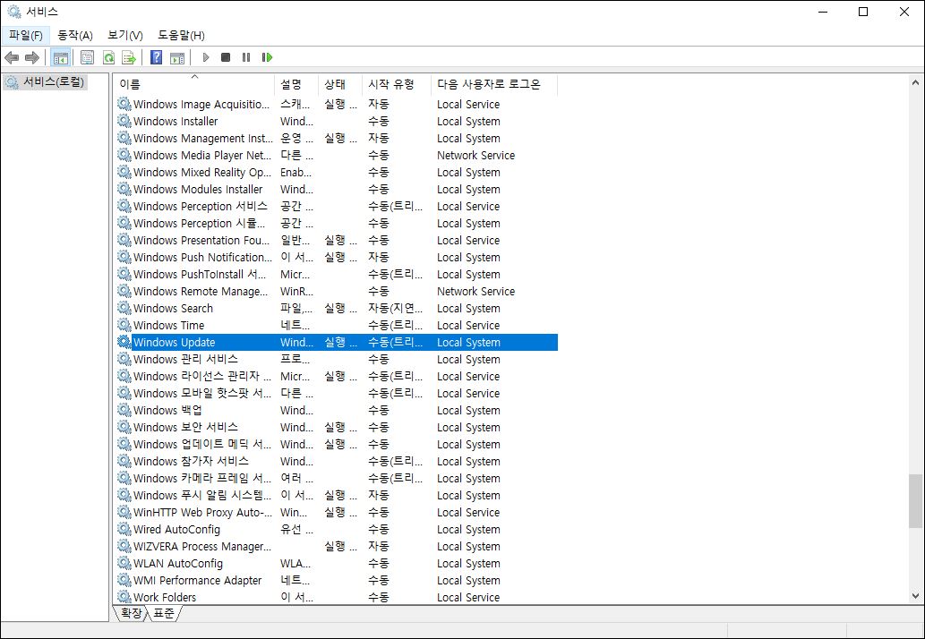Select Windows 라이선스 관리자 service
Screen dimensions: 925x639
(337, 377)
